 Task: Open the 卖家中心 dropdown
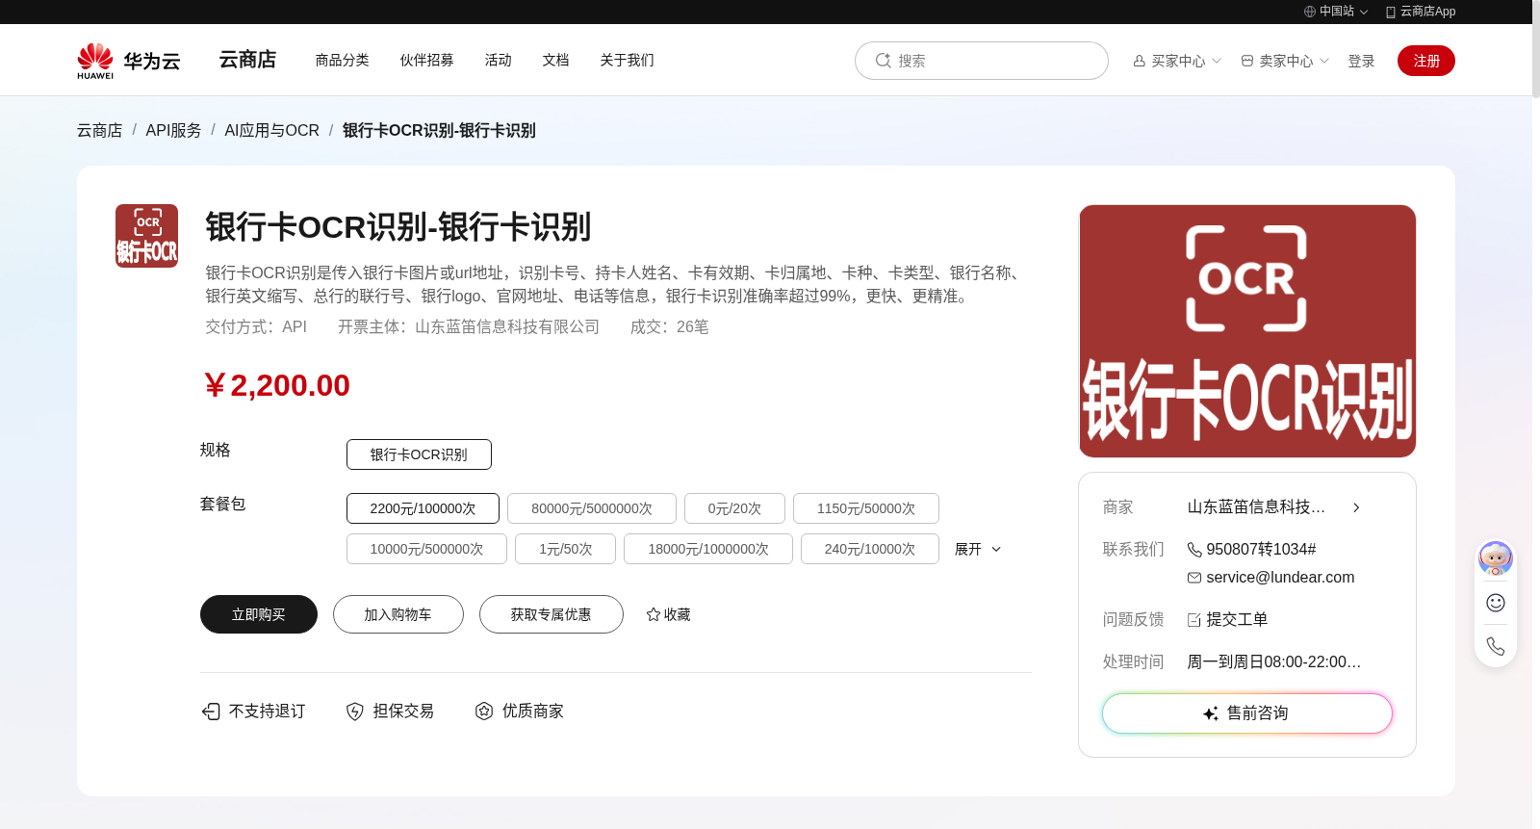click(x=1285, y=61)
